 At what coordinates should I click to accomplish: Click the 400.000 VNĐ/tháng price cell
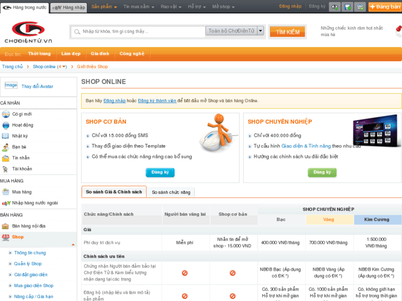click(x=280, y=242)
